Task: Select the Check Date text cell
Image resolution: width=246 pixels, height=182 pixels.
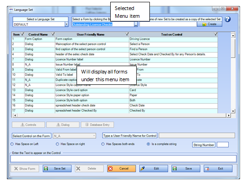Action: coord(174,105)
